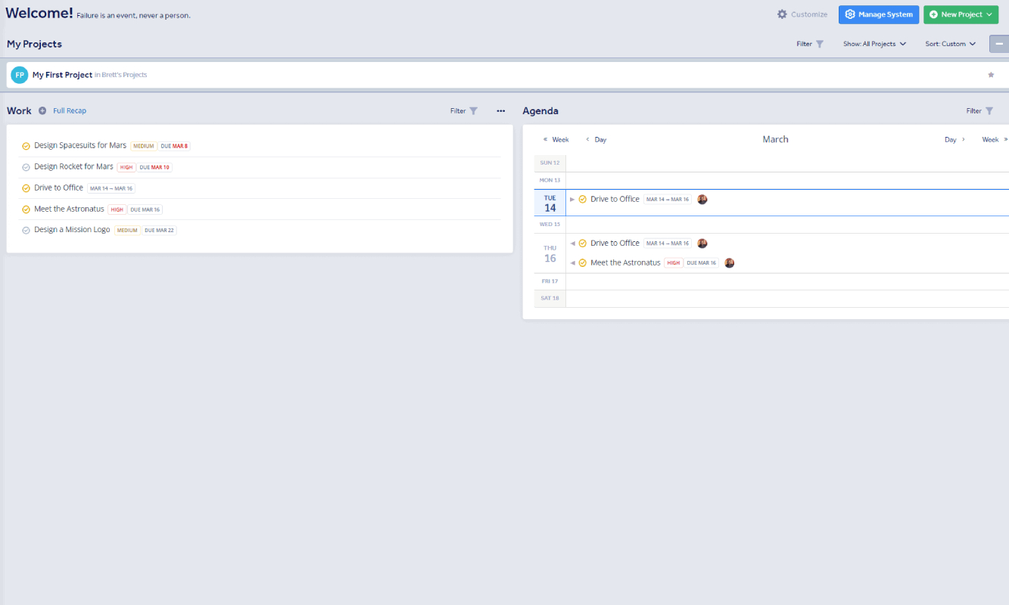The height and width of the screenshot is (605, 1009).
Task: Go to previous week in Agenda
Action: [x=556, y=140]
